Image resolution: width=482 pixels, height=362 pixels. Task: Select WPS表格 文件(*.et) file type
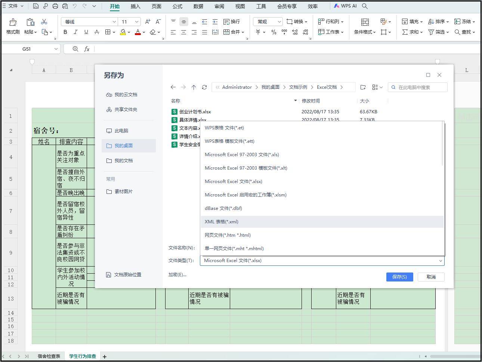click(322, 128)
